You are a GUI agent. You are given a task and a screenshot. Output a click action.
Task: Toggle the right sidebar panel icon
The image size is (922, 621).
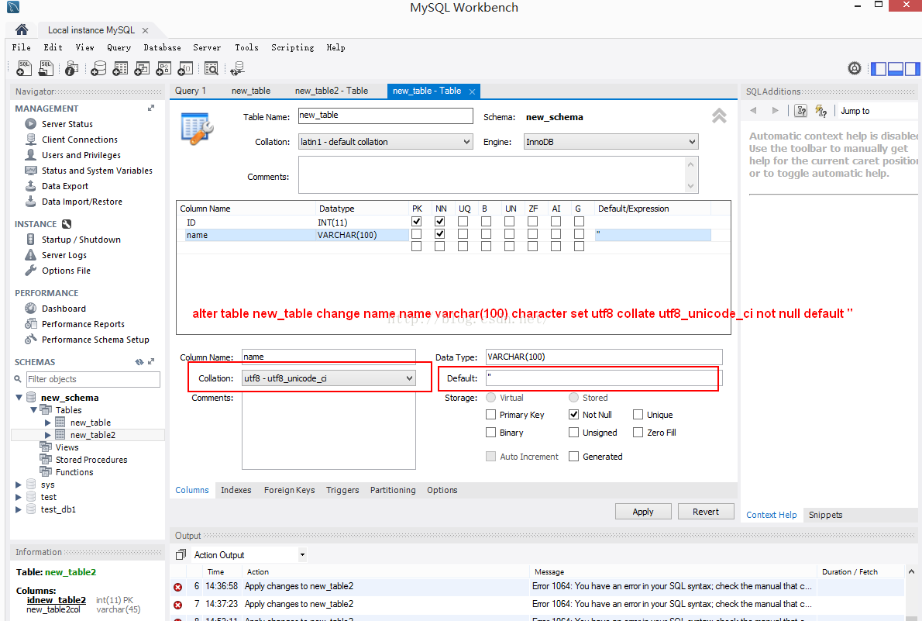coord(912,69)
